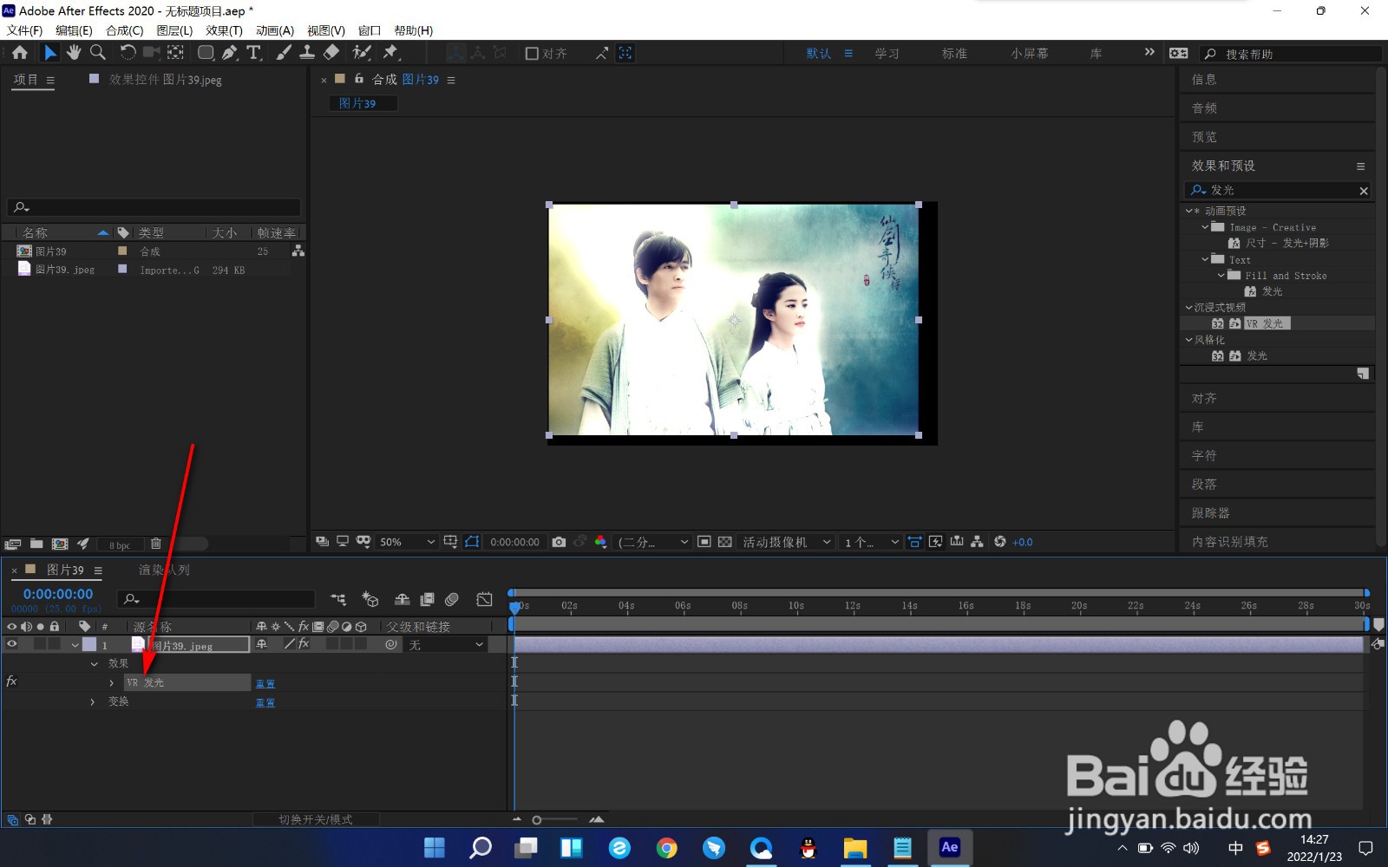This screenshot has height=867, width=1388.
Task: Select the Type text tool
Action: (254, 53)
